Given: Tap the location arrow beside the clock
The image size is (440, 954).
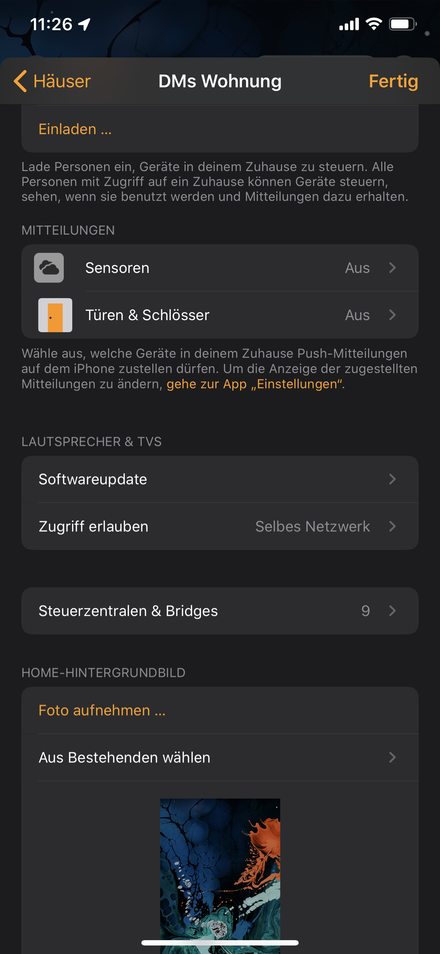Looking at the screenshot, I should [x=85, y=25].
